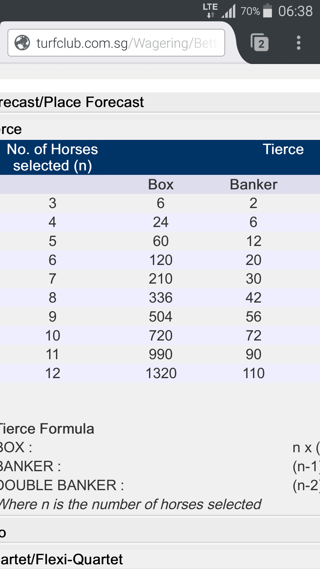This screenshot has height=569, width=320.
Task: Expand the collapsed section above Quartet/Flexi-Quartet
Action: tap(160, 533)
